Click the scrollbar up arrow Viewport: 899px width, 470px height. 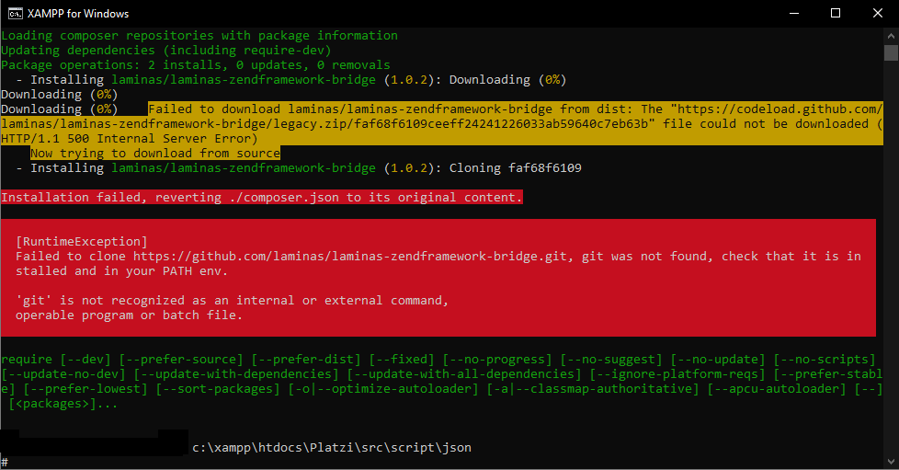click(x=891, y=36)
